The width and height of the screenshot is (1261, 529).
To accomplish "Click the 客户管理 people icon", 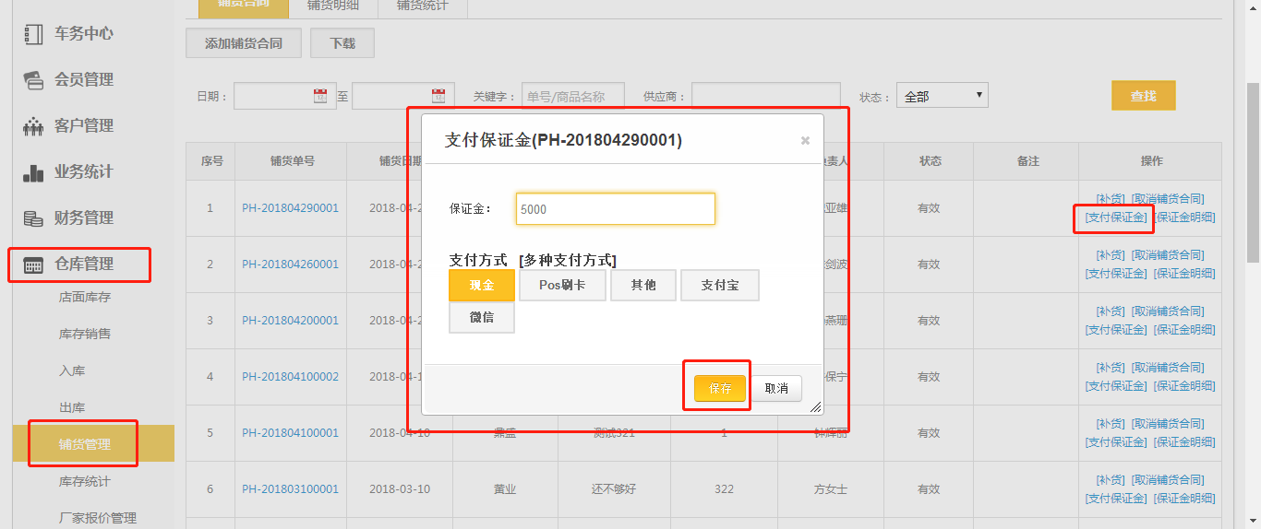I will 33,126.
